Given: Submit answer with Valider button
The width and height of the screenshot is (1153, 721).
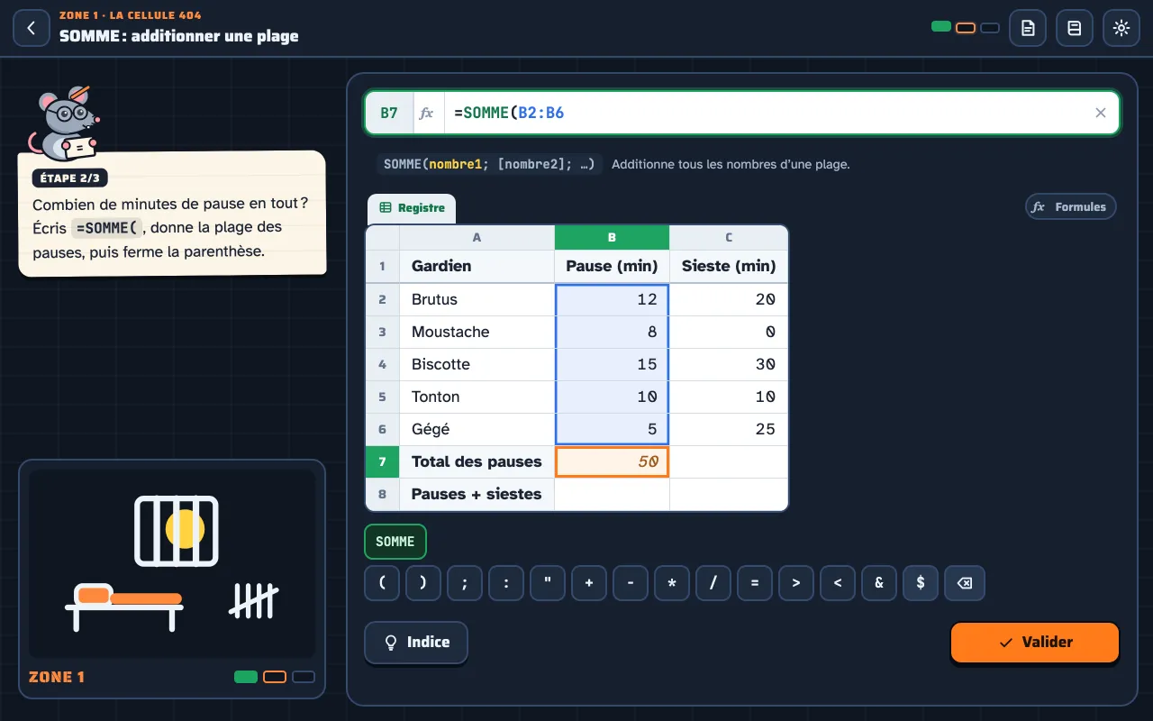Looking at the screenshot, I should coord(1035,642).
